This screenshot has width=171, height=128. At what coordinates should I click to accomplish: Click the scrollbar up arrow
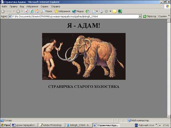pyautogui.click(x=169, y=21)
